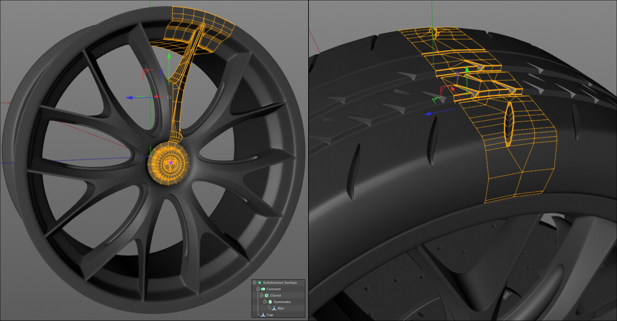Screen dimensions: 617x321
Task: Collapse the Subdivision Surface tree node
Action: coord(255,282)
